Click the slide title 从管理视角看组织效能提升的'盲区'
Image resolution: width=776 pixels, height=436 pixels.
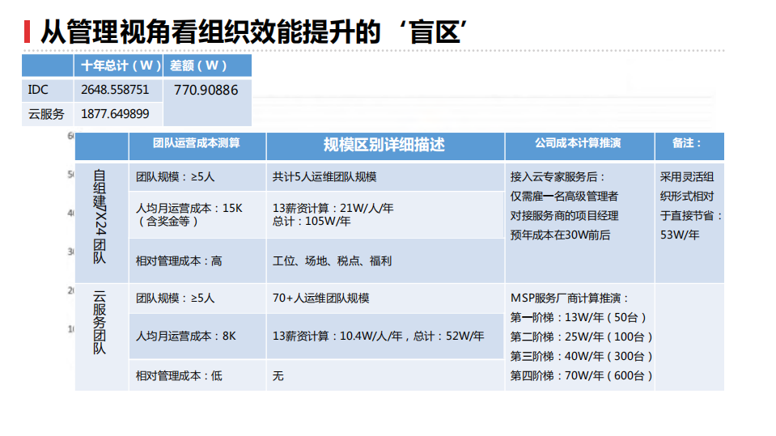pyautogui.click(x=253, y=32)
